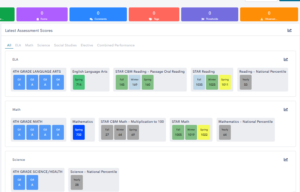Select Q4 grade in 4TH GRADE LANGUAGE ARTS
This screenshot has height=192, width=300.
58,82
